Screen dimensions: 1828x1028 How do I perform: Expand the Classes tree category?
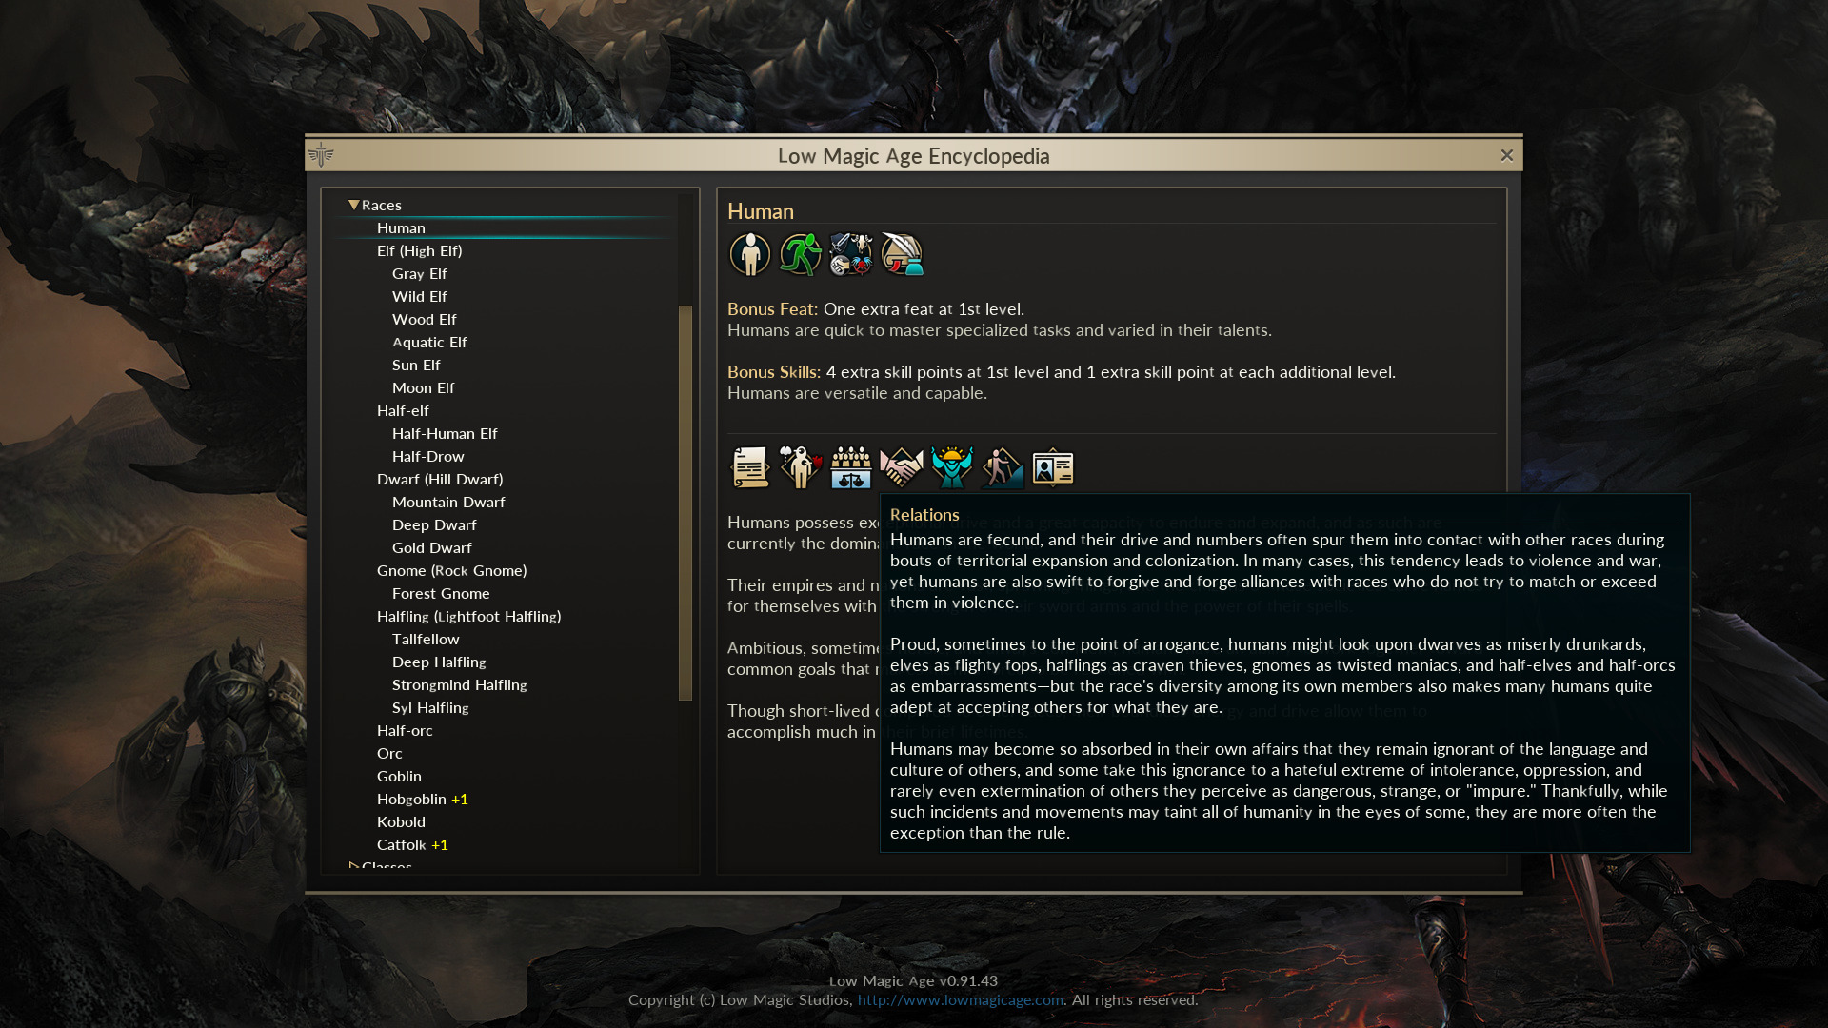tap(354, 866)
